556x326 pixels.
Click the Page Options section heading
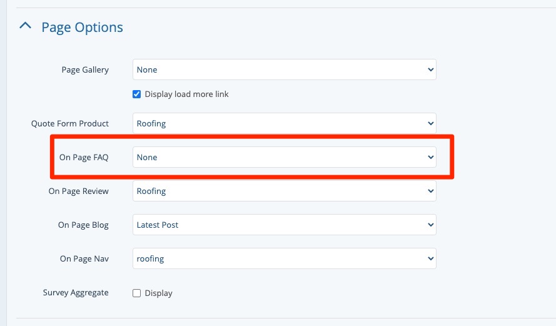(x=82, y=28)
